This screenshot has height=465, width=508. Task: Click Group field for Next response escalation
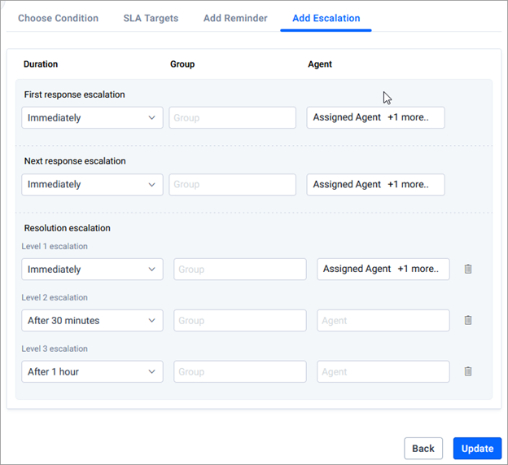[232, 184]
